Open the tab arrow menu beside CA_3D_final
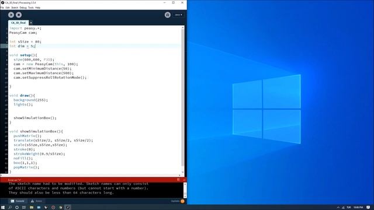The height and width of the screenshot is (210, 374). [31, 23]
